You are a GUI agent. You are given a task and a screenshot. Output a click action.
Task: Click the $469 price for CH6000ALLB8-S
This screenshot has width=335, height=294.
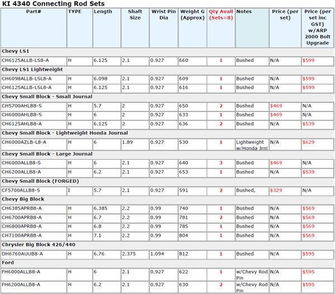click(276, 163)
